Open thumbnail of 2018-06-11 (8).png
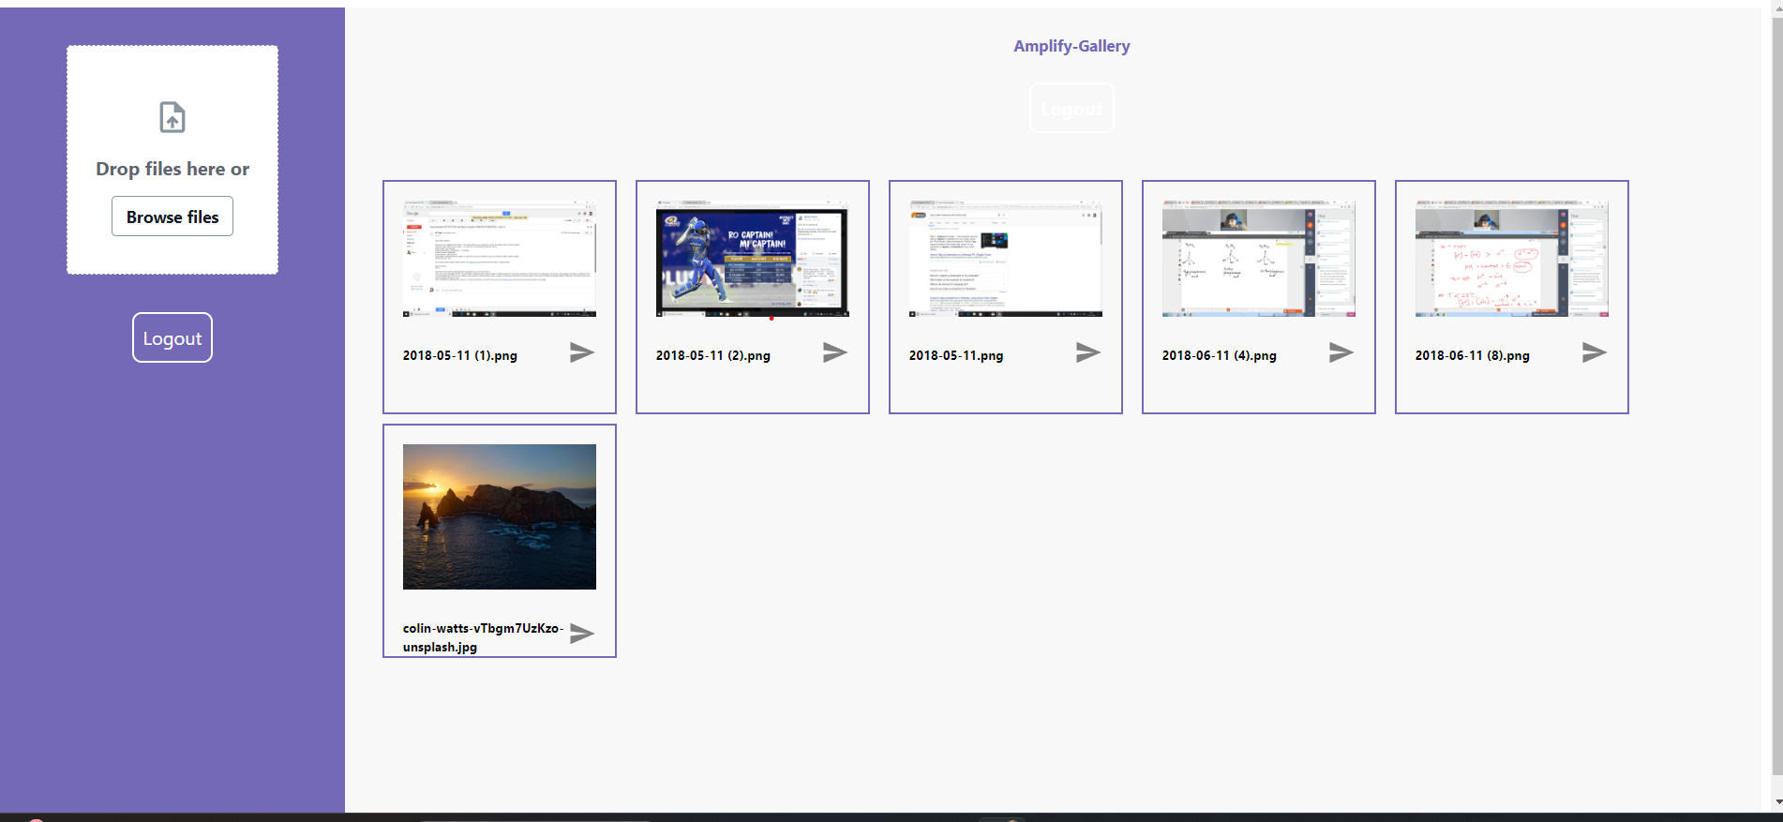The height and width of the screenshot is (822, 1783). (1512, 259)
